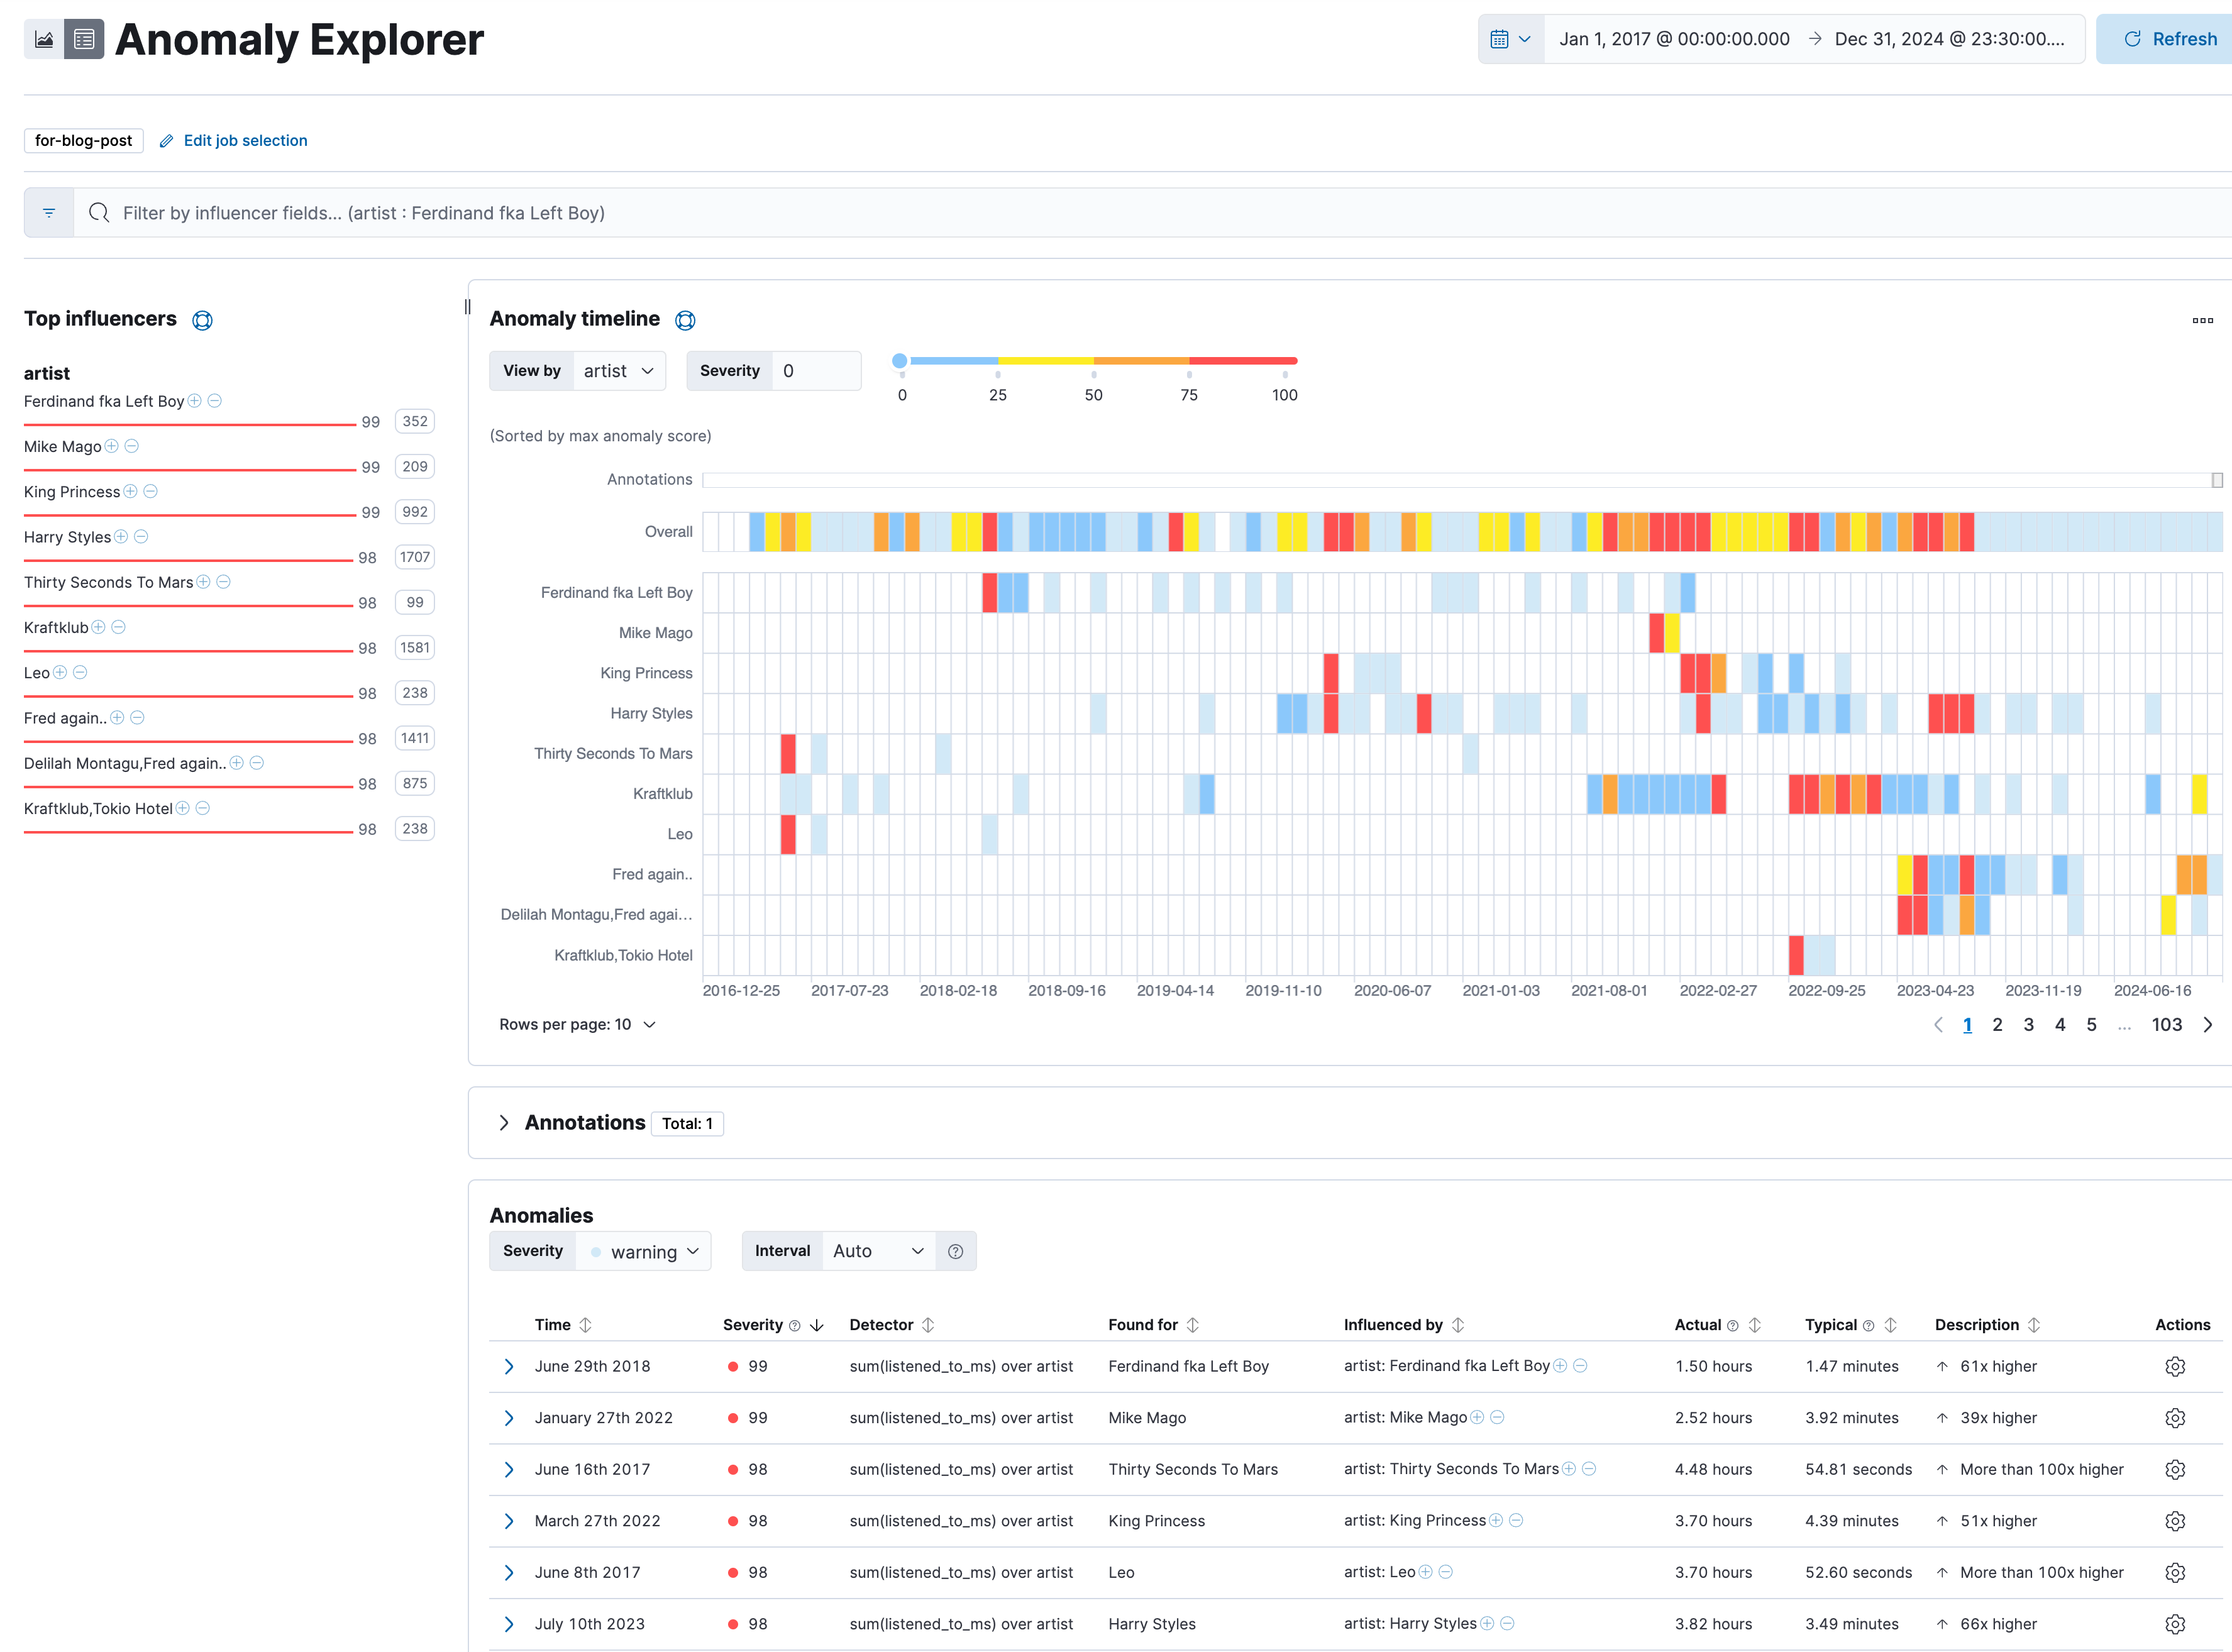Click the saved query filter icon
2232x1652 pixels.
click(49, 213)
